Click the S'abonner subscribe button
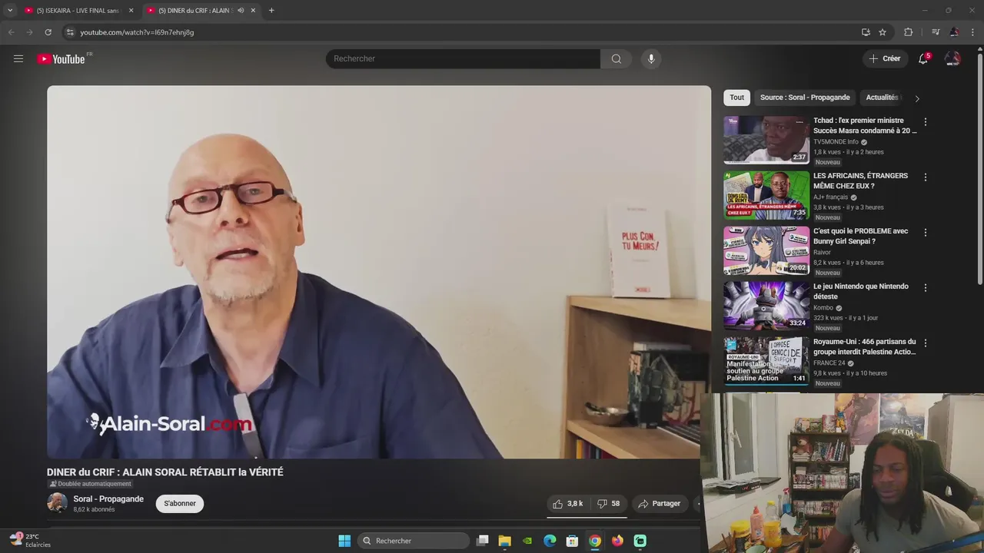The height and width of the screenshot is (553, 984). click(179, 504)
